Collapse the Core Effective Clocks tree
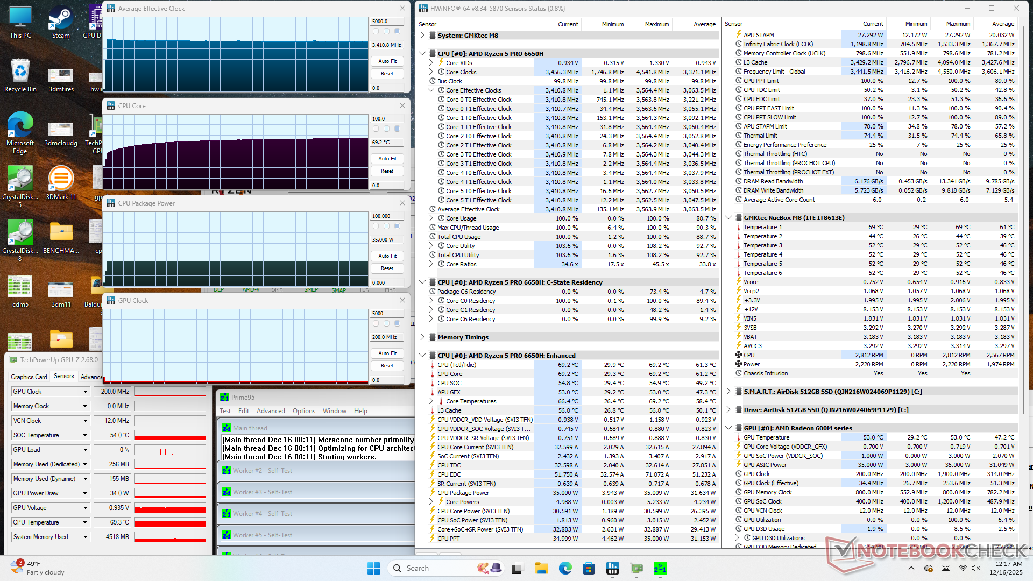Viewport: 1033px width, 581px height. coord(431,90)
